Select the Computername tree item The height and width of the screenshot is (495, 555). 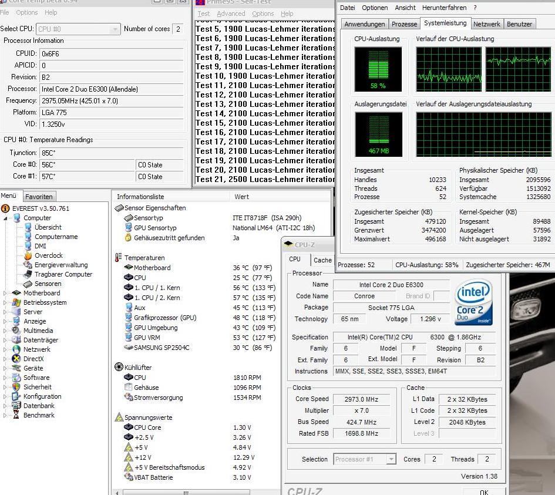(x=56, y=237)
